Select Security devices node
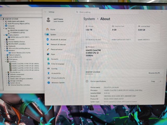 15,72
